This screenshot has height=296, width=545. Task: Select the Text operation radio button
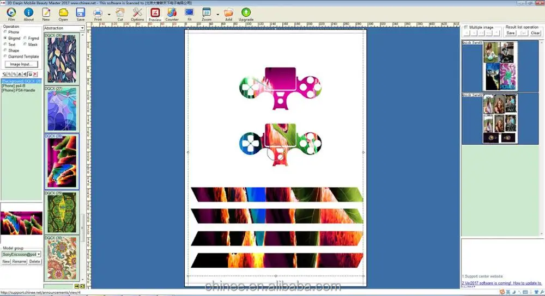point(5,45)
